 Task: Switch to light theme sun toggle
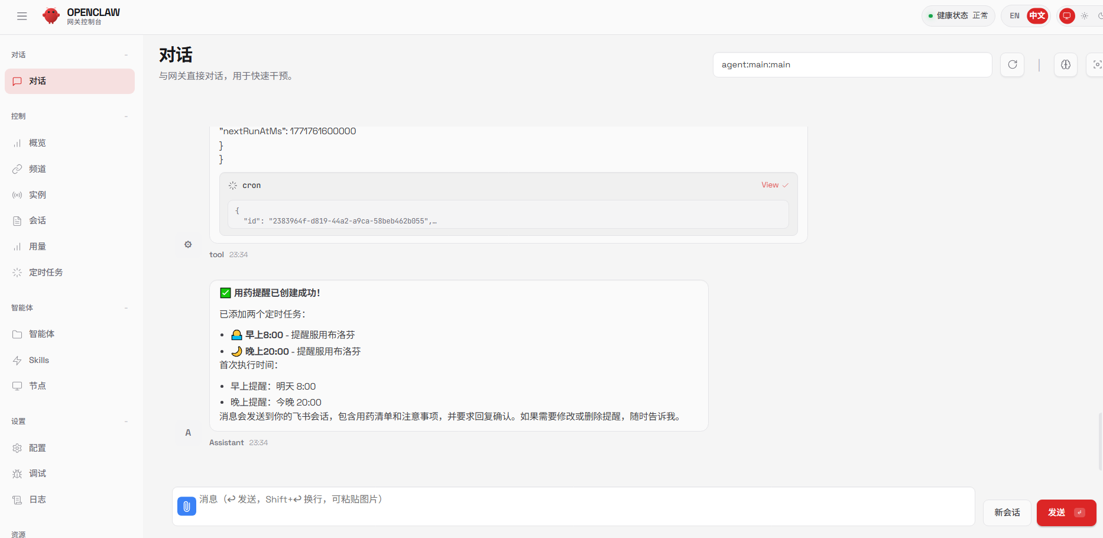coord(1084,16)
